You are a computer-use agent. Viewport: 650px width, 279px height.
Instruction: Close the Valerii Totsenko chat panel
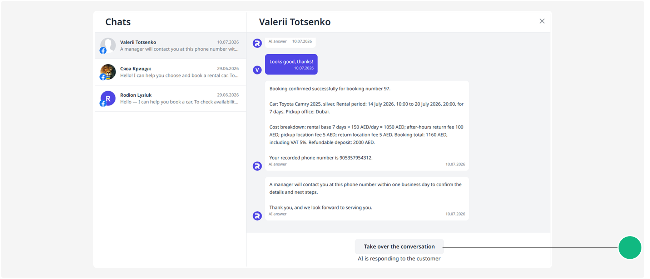point(542,21)
